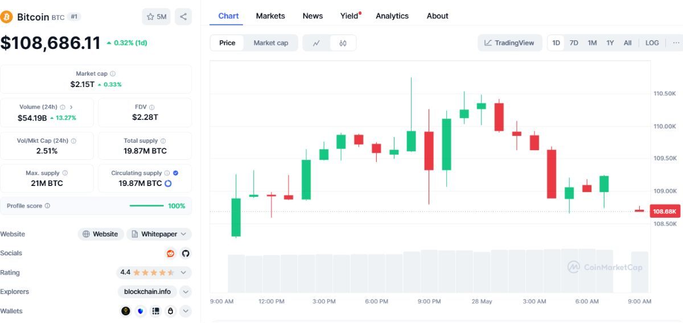The height and width of the screenshot is (323, 683).
Task: Switch chart to Price view
Action: pos(227,43)
